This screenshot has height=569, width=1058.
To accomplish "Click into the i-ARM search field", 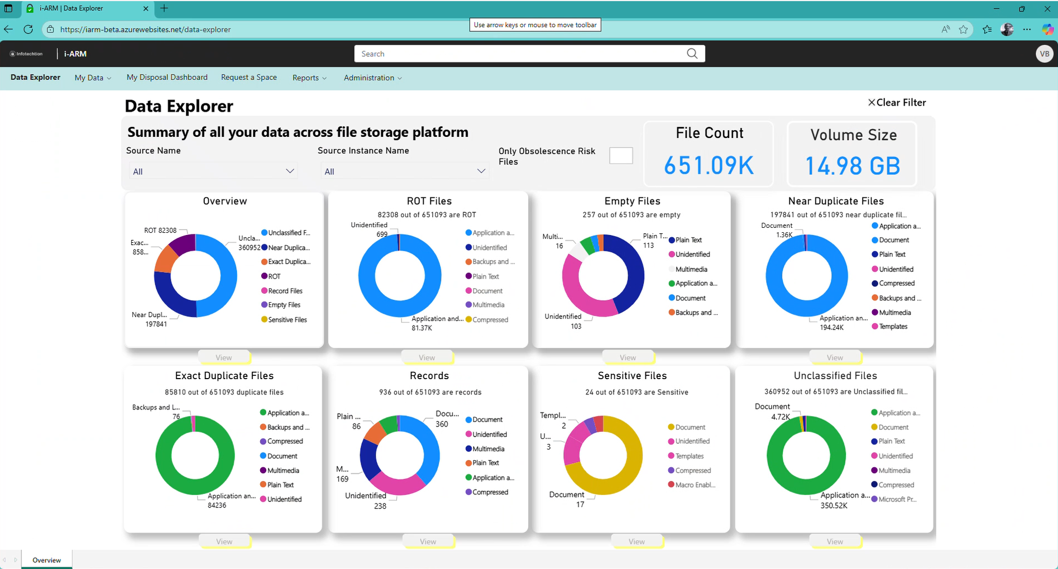I will pos(519,54).
